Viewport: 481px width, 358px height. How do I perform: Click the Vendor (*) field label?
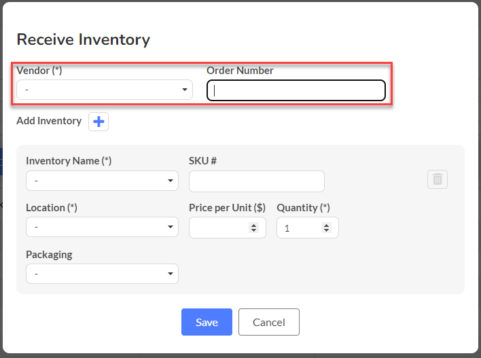pyautogui.click(x=39, y=71)
